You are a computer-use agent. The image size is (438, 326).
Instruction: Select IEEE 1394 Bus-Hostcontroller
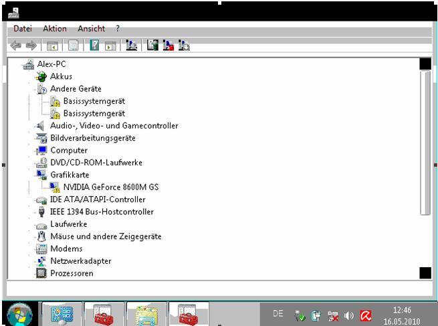pos(102,212)
